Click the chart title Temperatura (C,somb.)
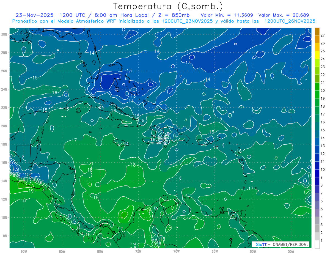Image resolution: width=330 pixels, height=255 pixels. coord(168,6)
